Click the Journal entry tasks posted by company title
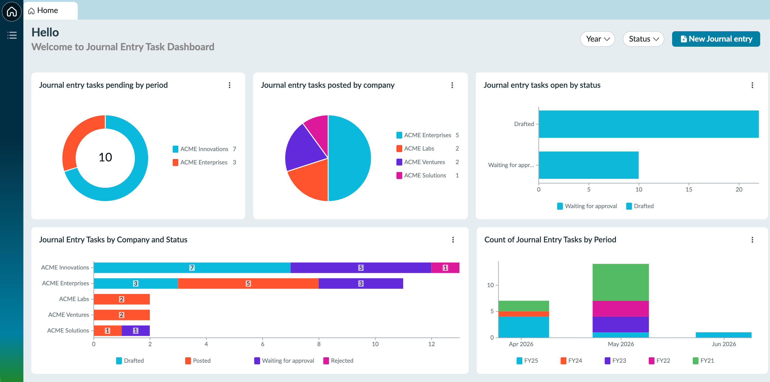The width and height of the screenshot is (770, 382). (x=327, y=85)
